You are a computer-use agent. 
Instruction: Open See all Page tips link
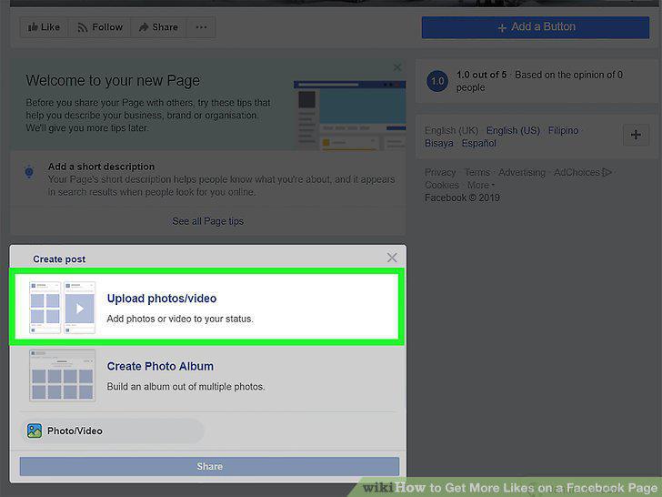(207, 221)
